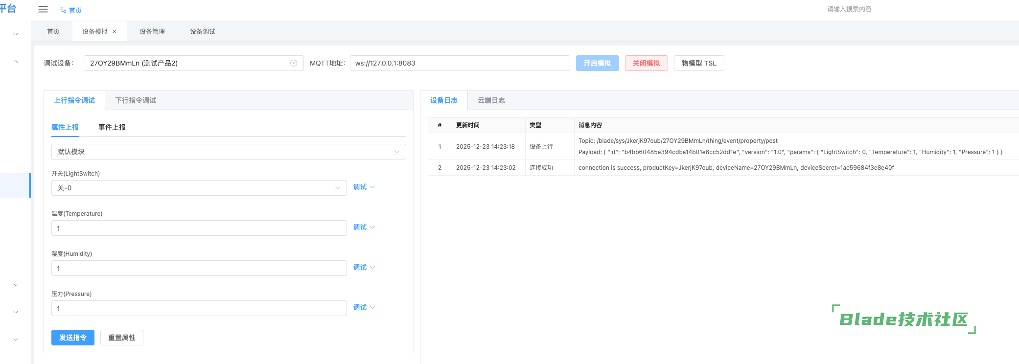
Task: Clear the selected debug device field
Action: point(294,63)
